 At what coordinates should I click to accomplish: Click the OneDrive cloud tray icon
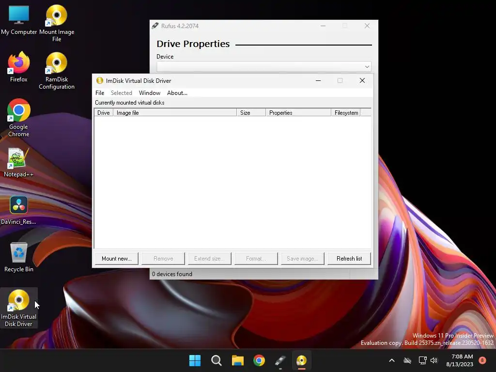407,360
